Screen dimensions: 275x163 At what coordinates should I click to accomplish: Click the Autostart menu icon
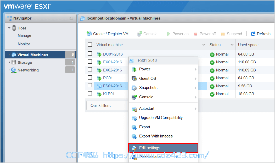click(x=134, y=109)
